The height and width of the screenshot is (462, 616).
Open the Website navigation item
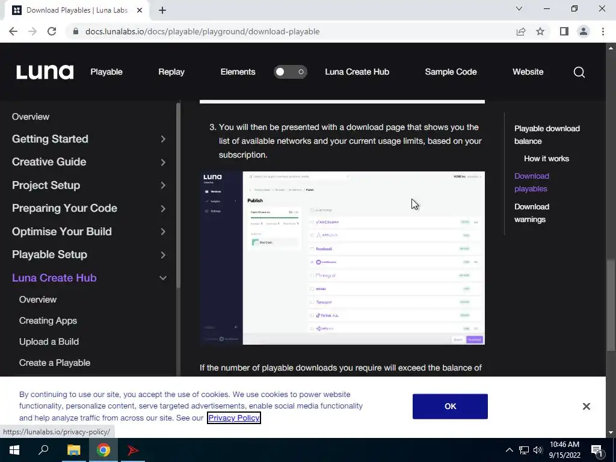point(528,72)
